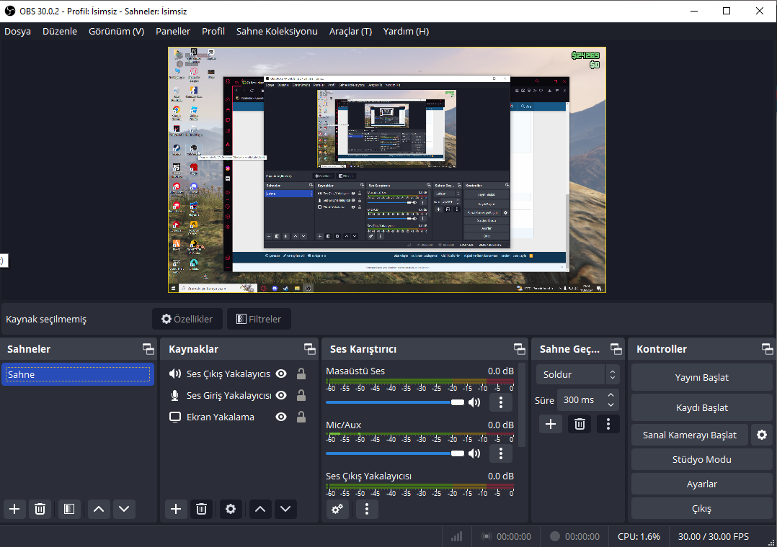Open advanced audio properties gears icon

[x=337, y=509]
